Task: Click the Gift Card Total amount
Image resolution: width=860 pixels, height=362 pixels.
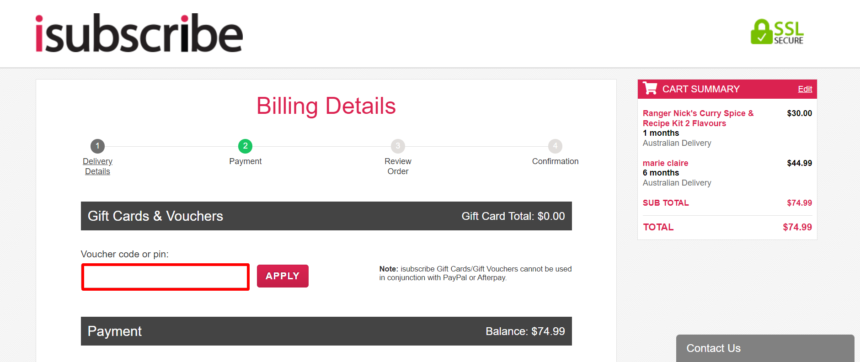Action: pyautogui.click(x=513, y=216)
